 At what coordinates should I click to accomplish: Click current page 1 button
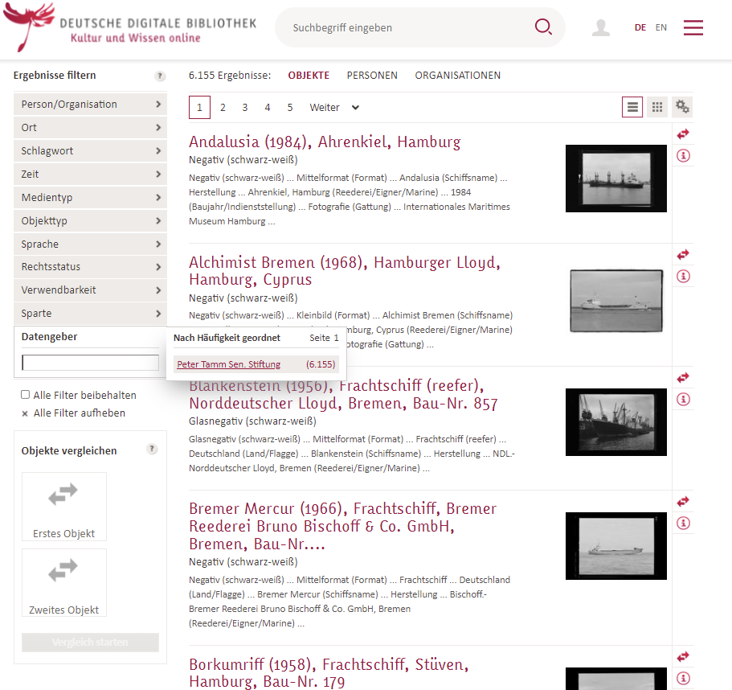(x=199, y=108)
